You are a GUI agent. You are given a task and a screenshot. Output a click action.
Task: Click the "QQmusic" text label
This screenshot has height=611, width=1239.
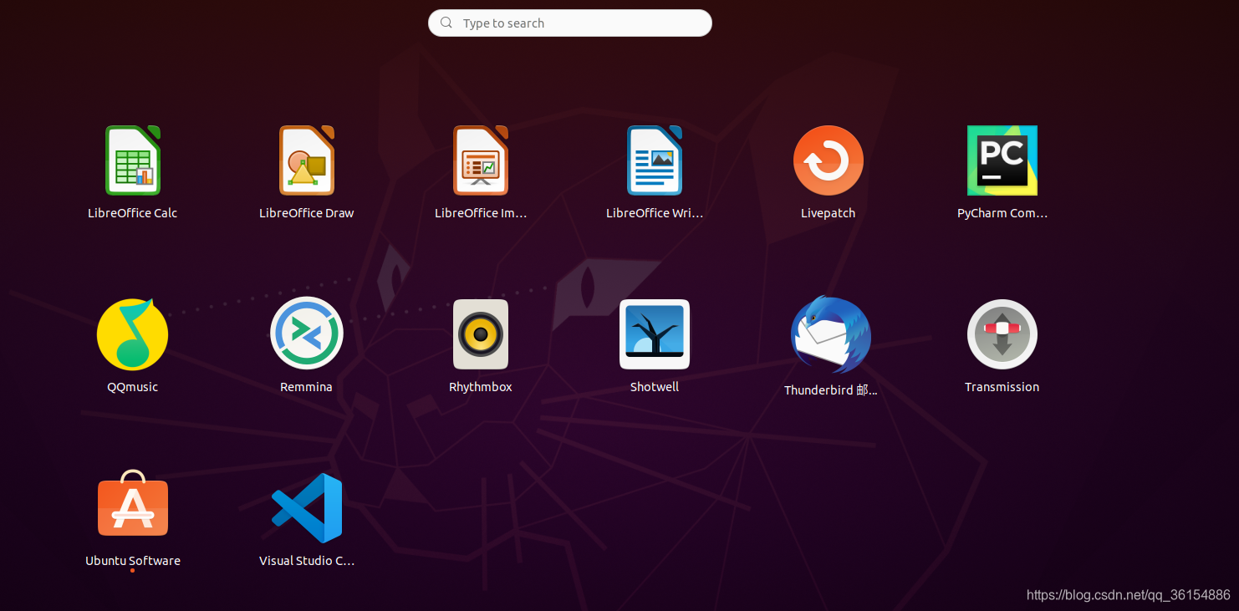133,387
